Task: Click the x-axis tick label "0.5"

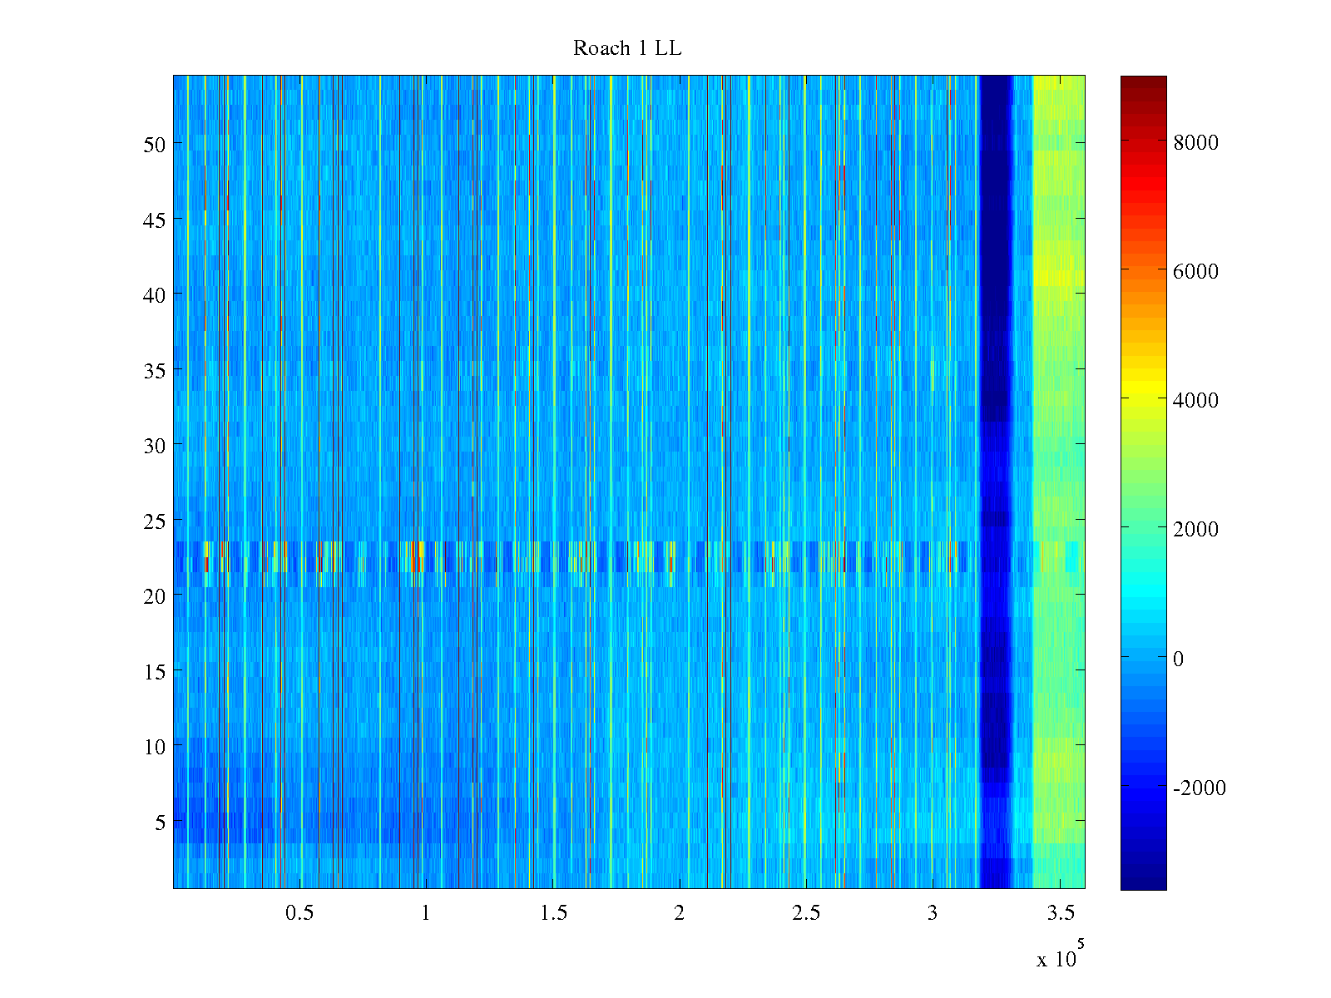Action: click(x=299, y=913)
